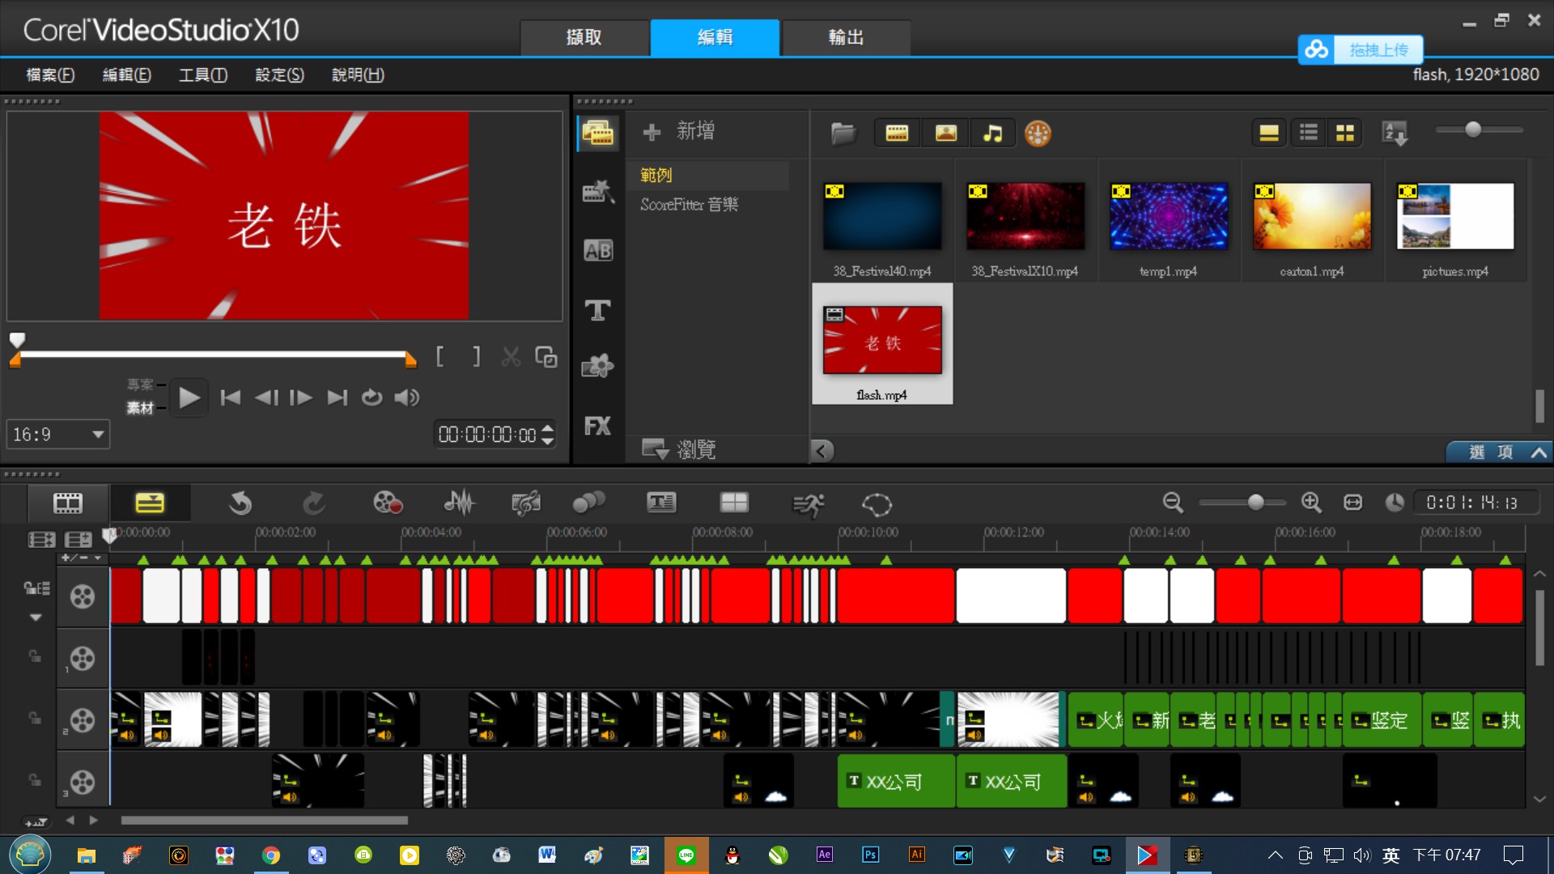The width and height of the screenshot is (1554, 874).
Task: Open the Time Remapping tool
Action: [808, 504]
